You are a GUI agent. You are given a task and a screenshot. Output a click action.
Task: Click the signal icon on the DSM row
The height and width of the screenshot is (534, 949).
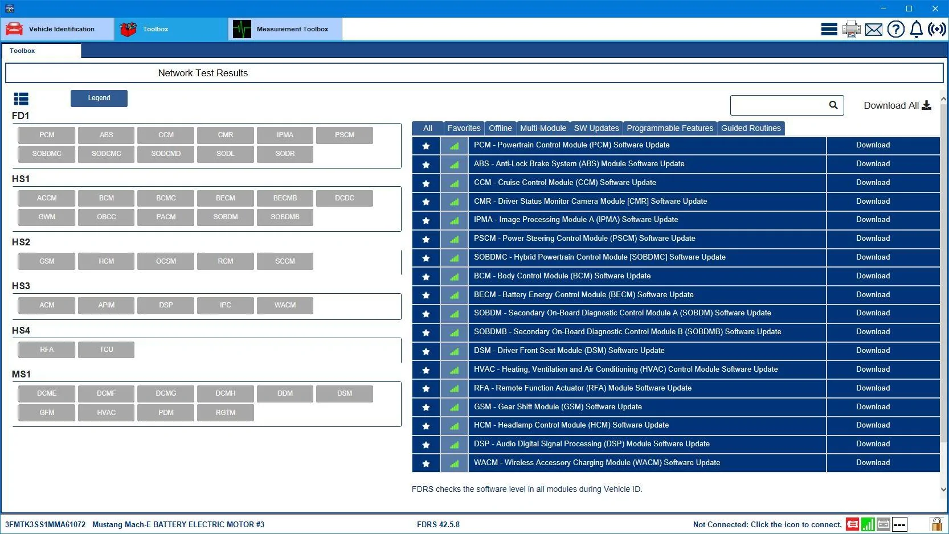point(454,351)
